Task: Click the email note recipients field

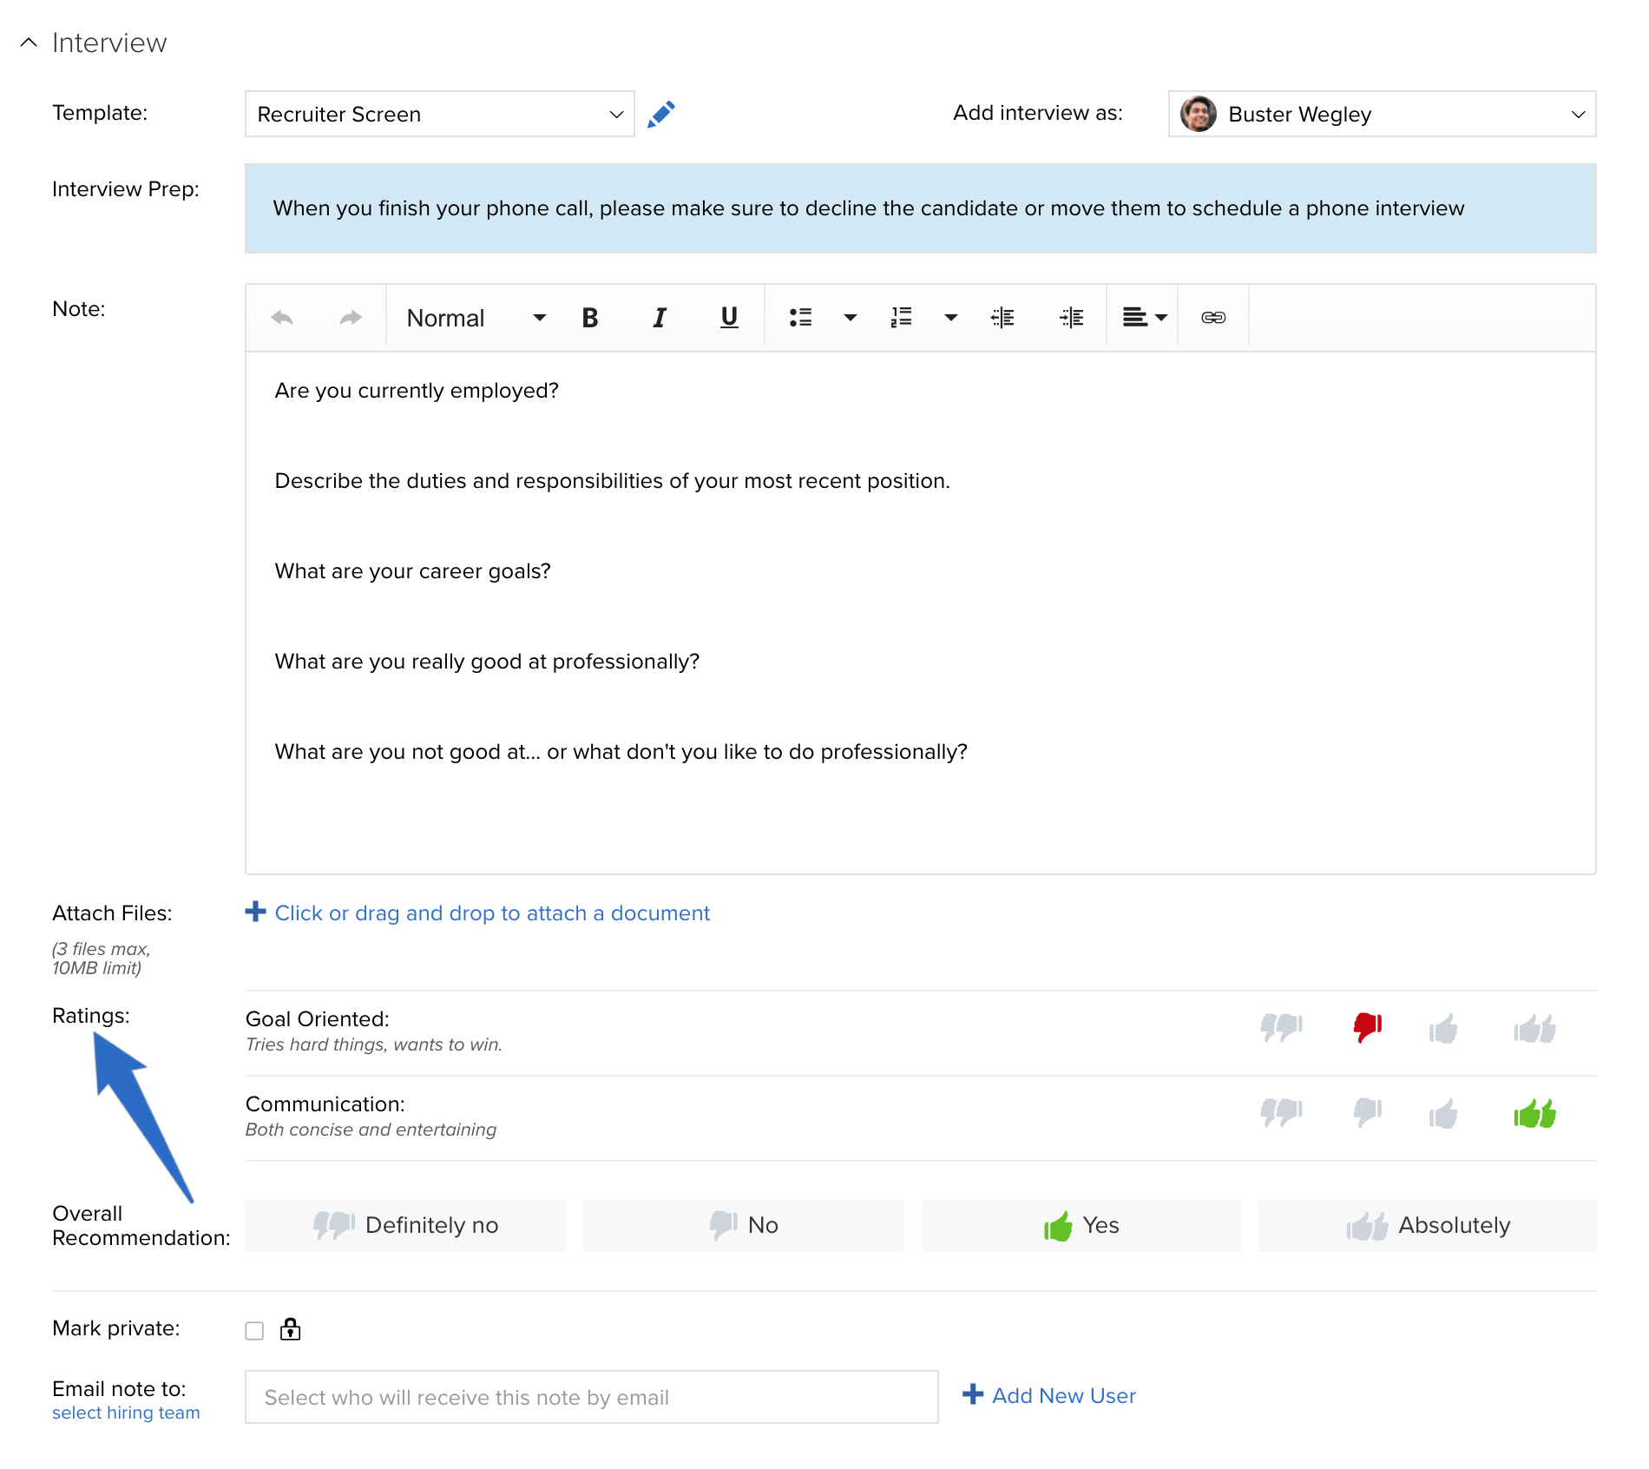Action: [592, 1397]
